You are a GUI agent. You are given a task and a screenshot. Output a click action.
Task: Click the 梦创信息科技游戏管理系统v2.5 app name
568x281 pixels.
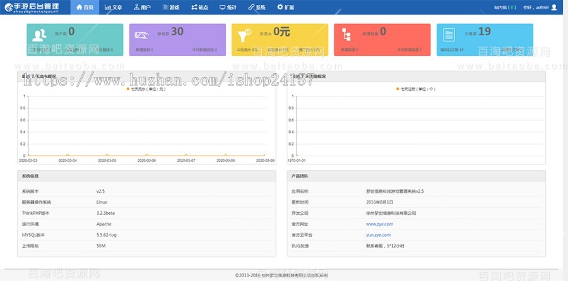395,192
